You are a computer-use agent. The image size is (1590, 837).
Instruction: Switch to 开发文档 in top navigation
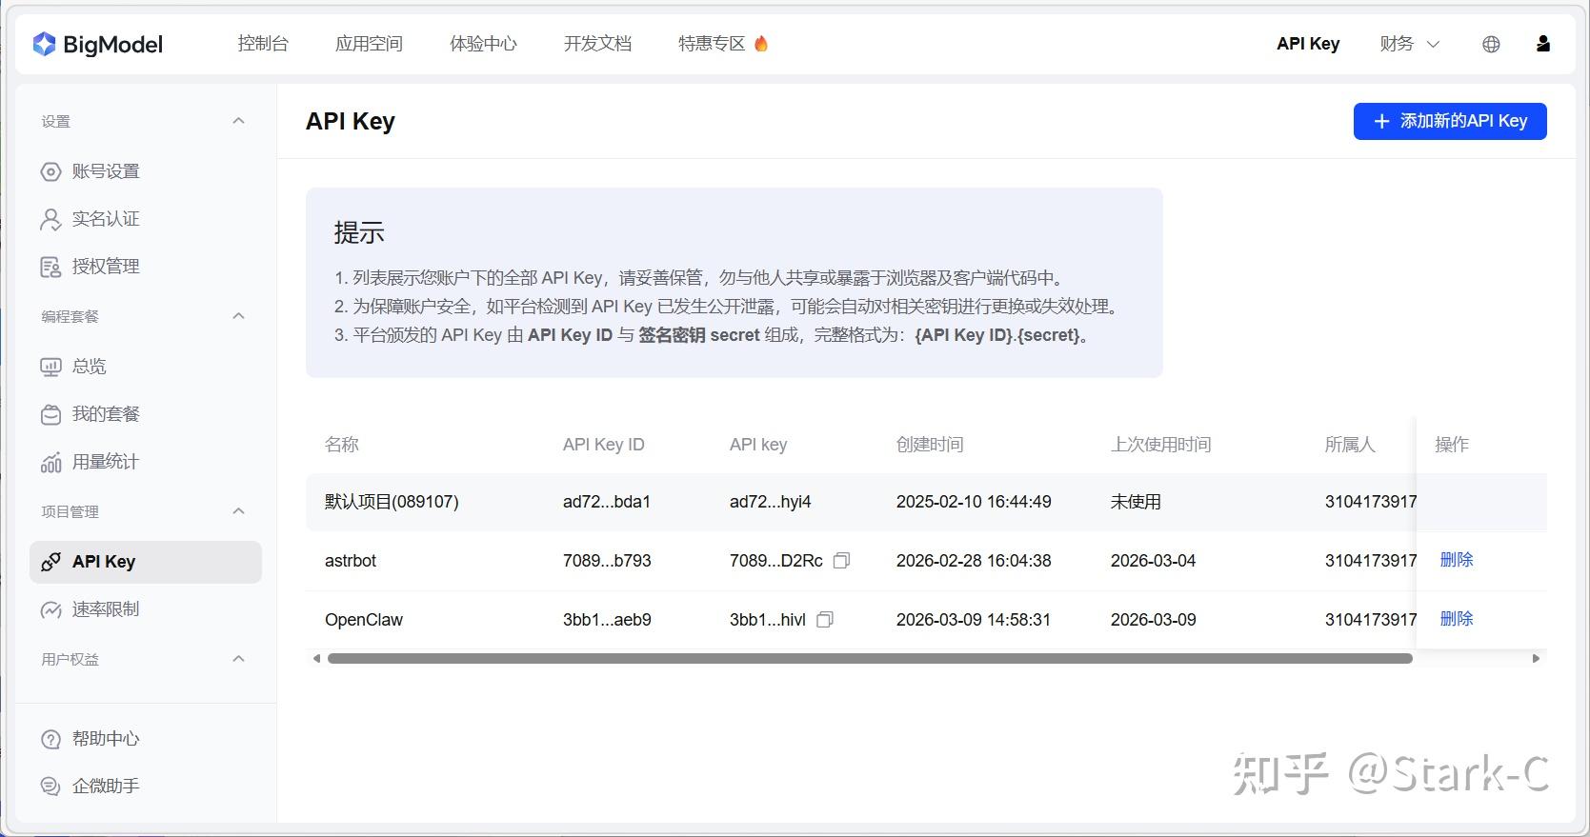[597, 44]
